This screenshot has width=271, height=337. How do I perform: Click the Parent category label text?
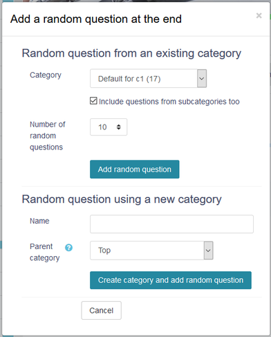point(44,252)
